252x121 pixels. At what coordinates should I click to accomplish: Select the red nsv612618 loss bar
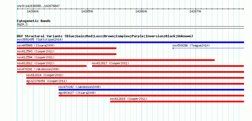[177, 102]
